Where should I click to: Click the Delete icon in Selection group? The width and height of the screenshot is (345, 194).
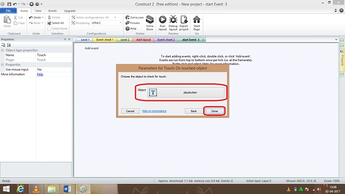[x=49, y=18]
